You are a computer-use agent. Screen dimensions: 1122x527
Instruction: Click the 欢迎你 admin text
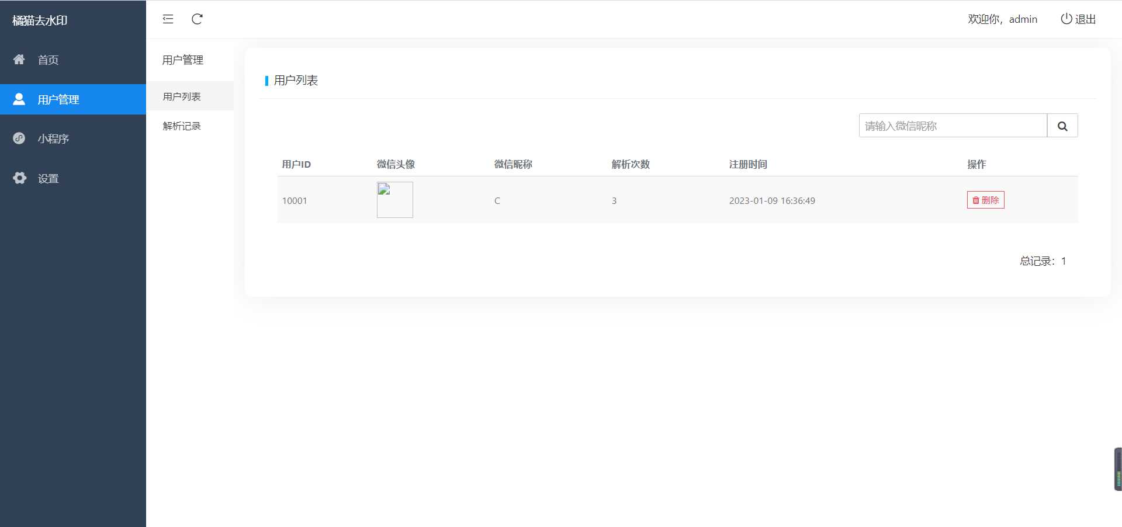(1002, 19)
